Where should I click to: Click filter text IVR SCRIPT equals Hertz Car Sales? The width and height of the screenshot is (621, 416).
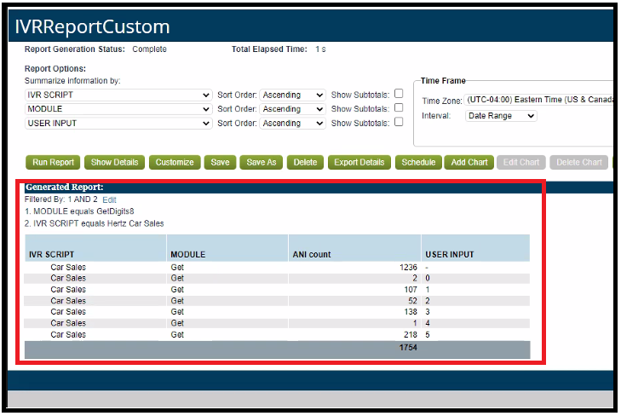click(98, 223)
